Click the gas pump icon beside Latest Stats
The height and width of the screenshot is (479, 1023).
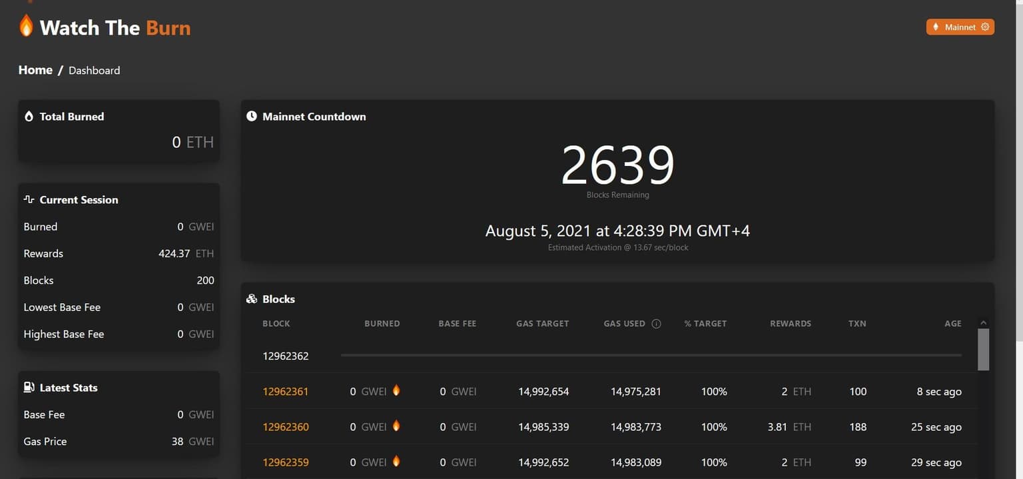coord(29,388)
